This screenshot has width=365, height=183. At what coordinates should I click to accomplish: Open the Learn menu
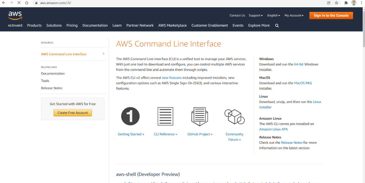[x=117, y=25]
